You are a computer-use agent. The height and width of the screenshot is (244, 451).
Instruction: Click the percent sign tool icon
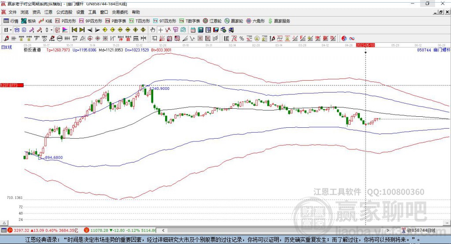[x=242, y=38]
